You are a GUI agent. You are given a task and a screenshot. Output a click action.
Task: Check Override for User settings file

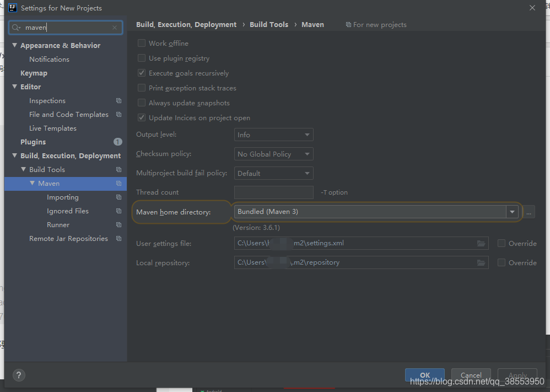(x=502, y=243)
